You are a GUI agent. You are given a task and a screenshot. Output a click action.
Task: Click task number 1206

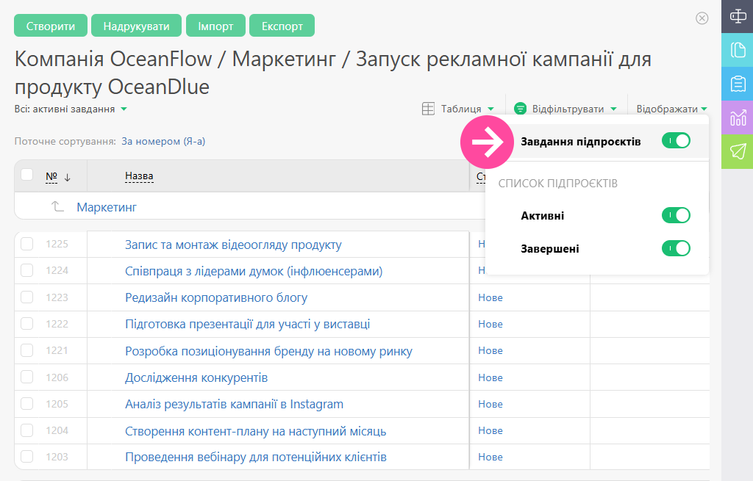pyautogui.click(x=57, y=377)
